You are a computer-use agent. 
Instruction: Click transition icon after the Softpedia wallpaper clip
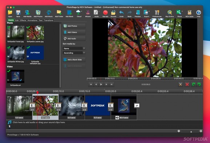click(x=110, y=107)
